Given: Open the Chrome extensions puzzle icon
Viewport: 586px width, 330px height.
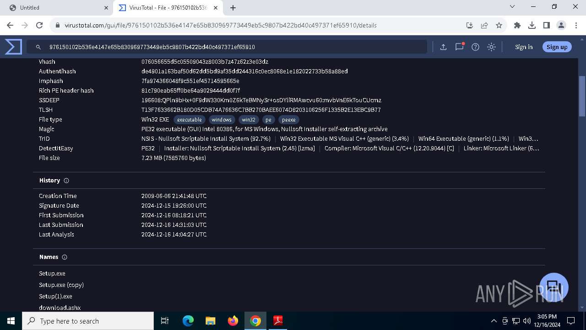Looking at the screenshot, I should pyautogui.click(x=517, y=25).
